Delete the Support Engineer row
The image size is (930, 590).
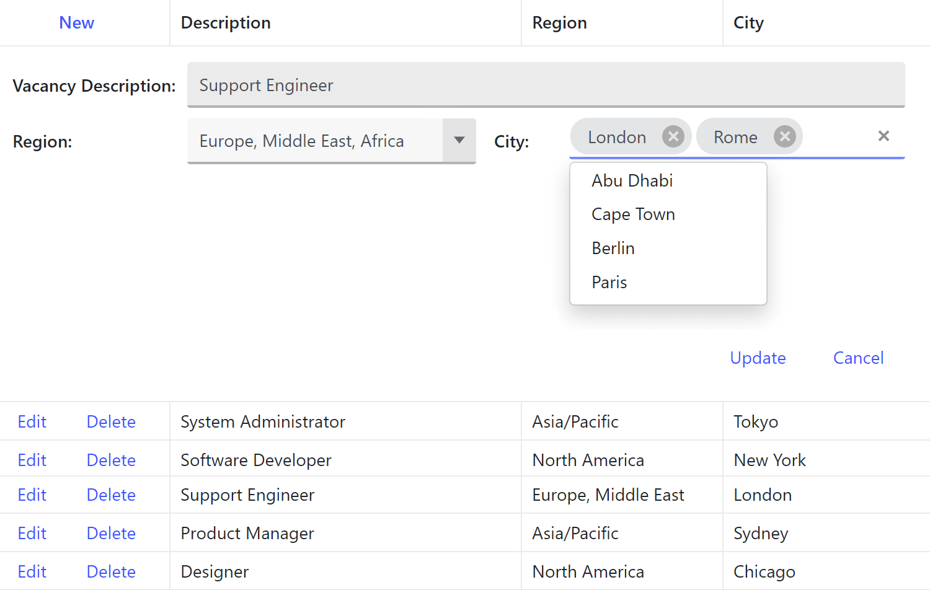111,495
